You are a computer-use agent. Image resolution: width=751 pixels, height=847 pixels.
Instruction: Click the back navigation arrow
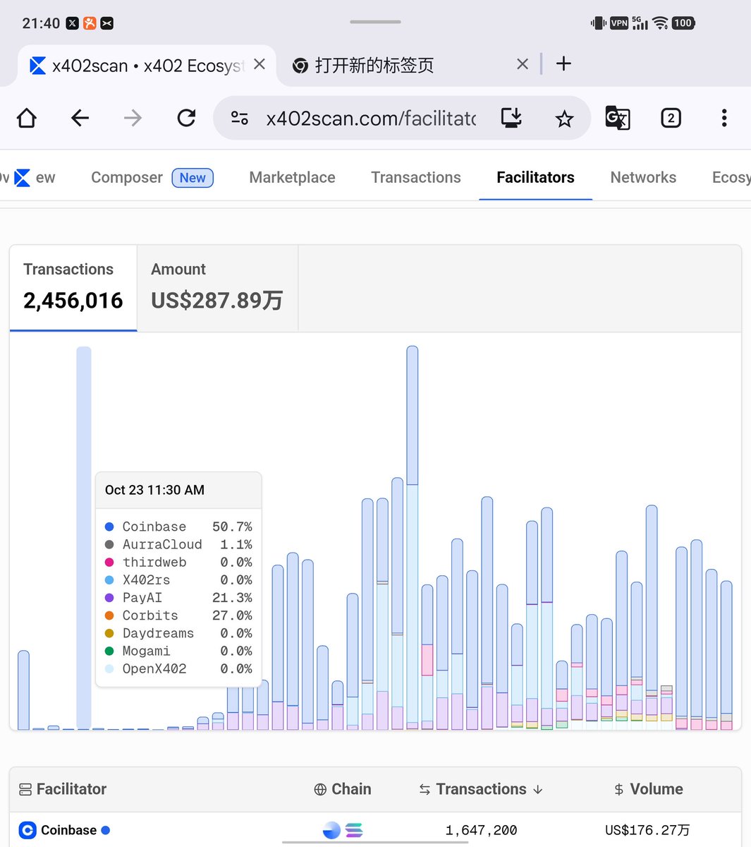[79, 118]
